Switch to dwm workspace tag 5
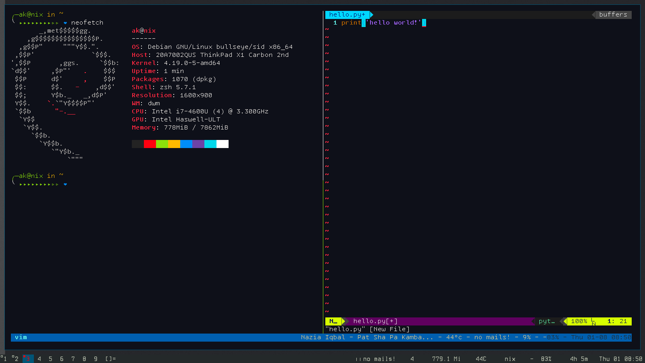This screenshot has height=363, width=645. pos(50,359)
